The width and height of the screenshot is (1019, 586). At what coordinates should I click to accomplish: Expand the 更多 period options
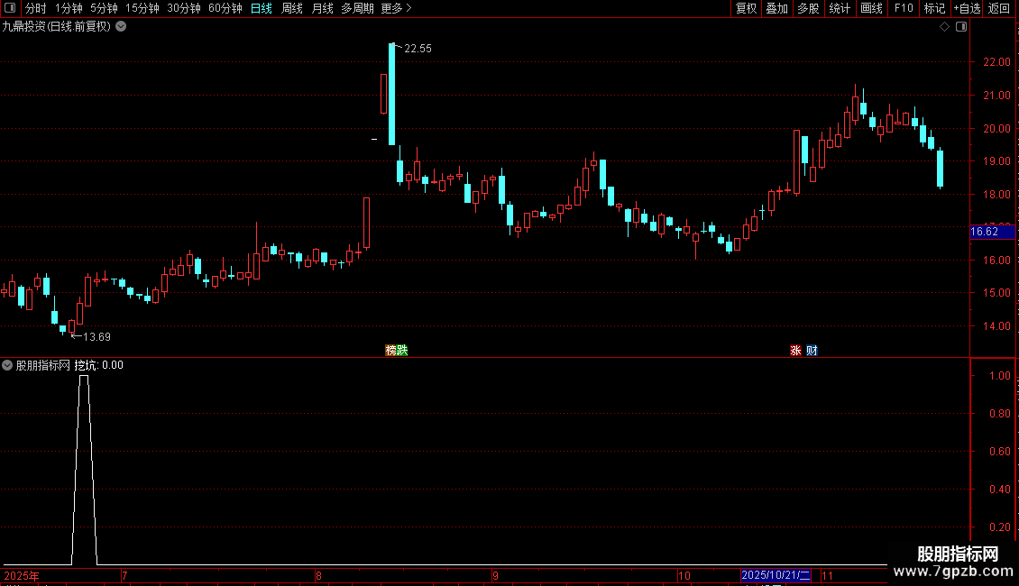tap(397, 8)
